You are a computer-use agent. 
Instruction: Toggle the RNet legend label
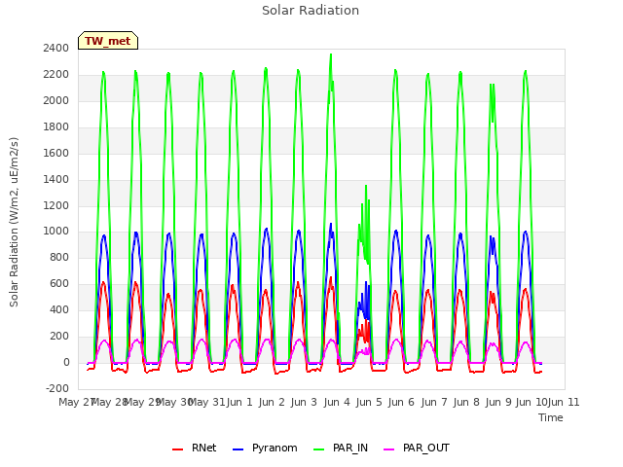pos(203,448)
